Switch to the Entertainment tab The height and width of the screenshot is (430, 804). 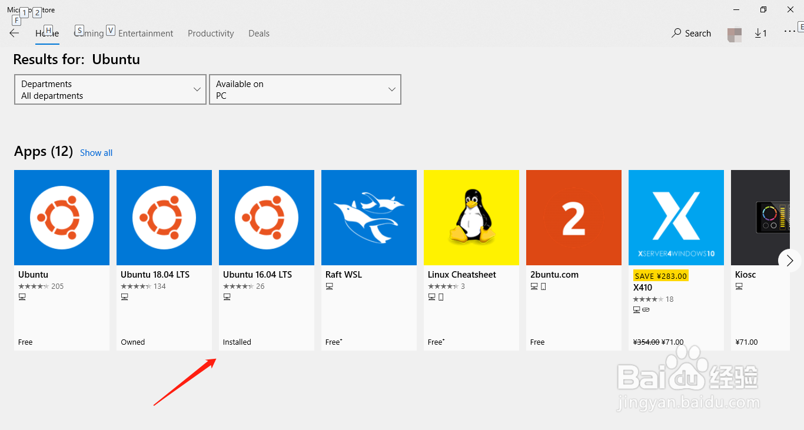(146, 34)
